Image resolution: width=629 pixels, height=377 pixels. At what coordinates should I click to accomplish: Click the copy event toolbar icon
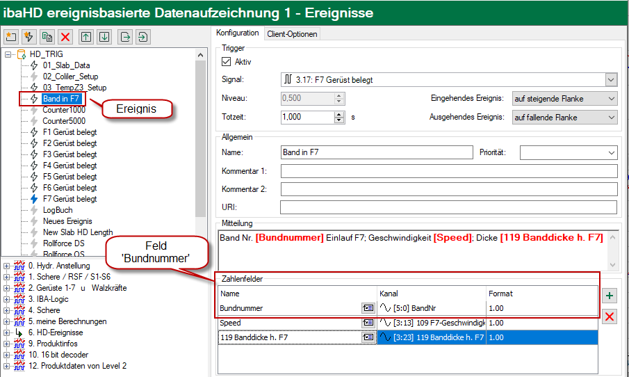[47, 37]
